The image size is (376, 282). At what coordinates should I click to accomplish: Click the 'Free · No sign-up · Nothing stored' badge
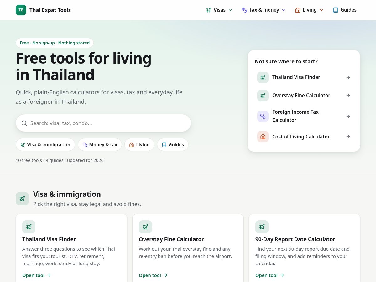click(x=55, y=43)
